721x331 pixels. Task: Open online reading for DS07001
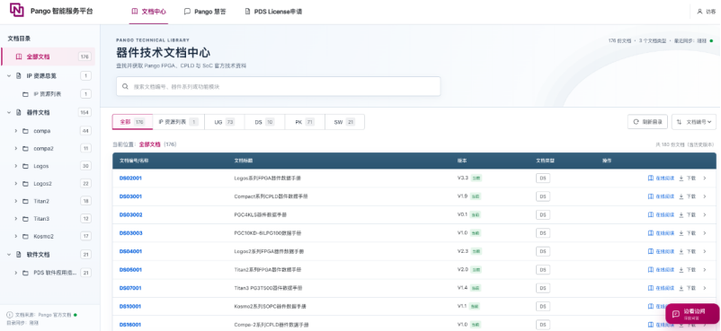661,288
